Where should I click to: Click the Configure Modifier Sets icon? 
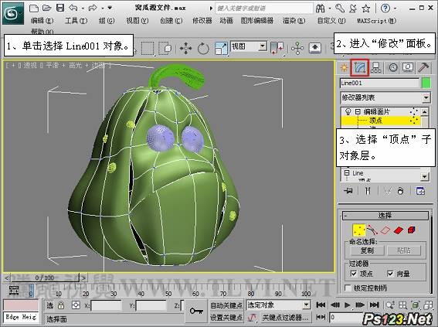pyautogui.click(x=420, y=191)
